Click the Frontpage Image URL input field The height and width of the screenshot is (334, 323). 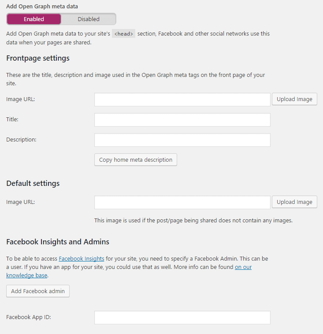(x=182, y=99)
